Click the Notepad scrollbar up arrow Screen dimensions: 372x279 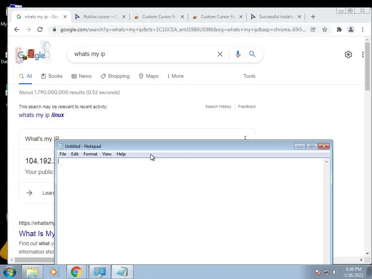coord(327,162)
